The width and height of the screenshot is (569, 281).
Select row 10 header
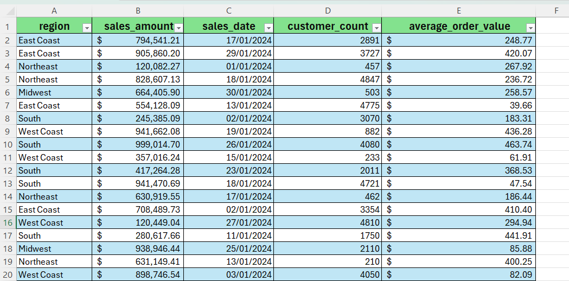8,144
